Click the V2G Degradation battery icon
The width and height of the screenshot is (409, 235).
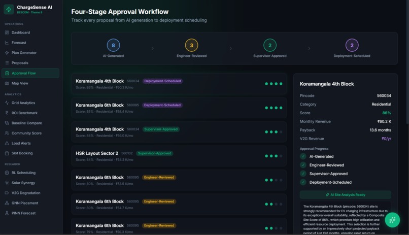7,193
